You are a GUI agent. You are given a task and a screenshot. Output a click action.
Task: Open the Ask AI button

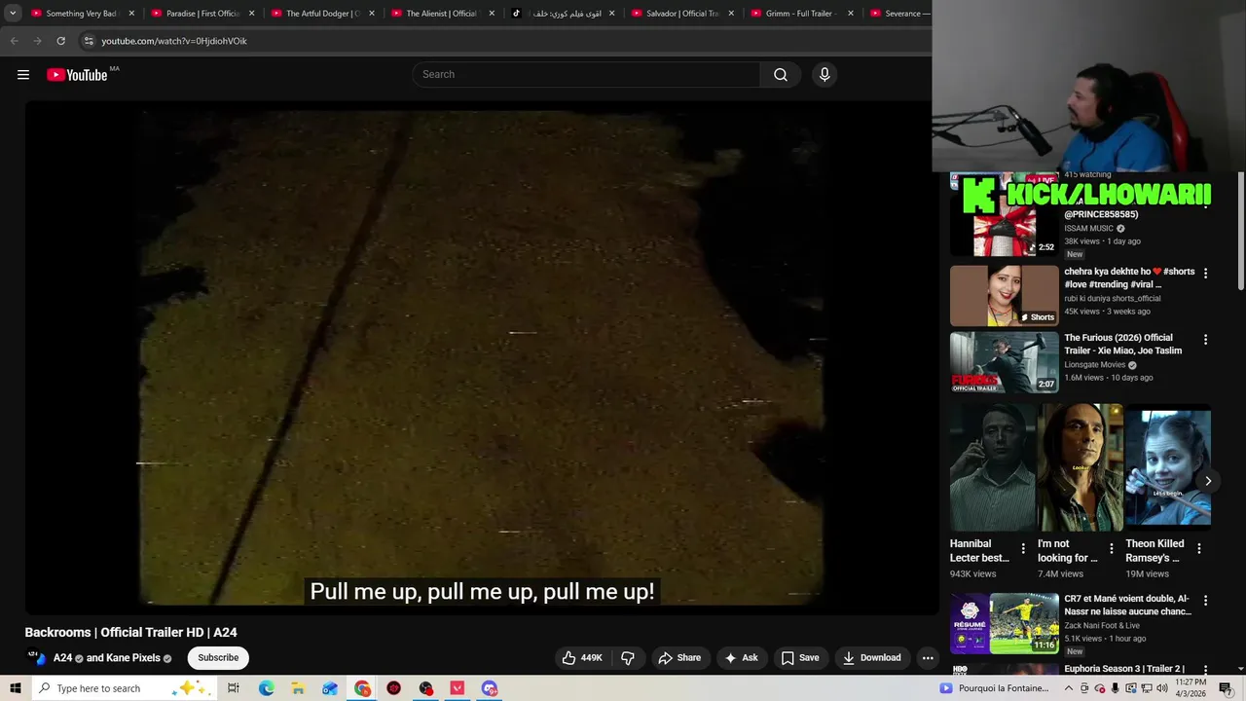click(741, 658)
